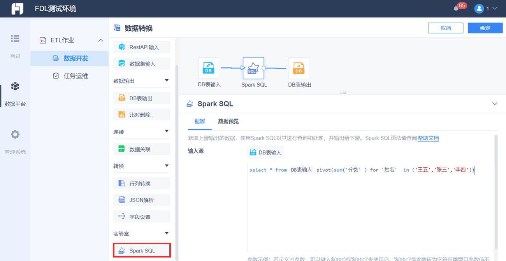The image size is (506, 261).
Task: Click the 输入源 label
Action: (196, 151)
